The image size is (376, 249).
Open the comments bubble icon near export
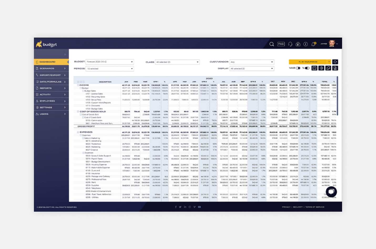point(328,68)
